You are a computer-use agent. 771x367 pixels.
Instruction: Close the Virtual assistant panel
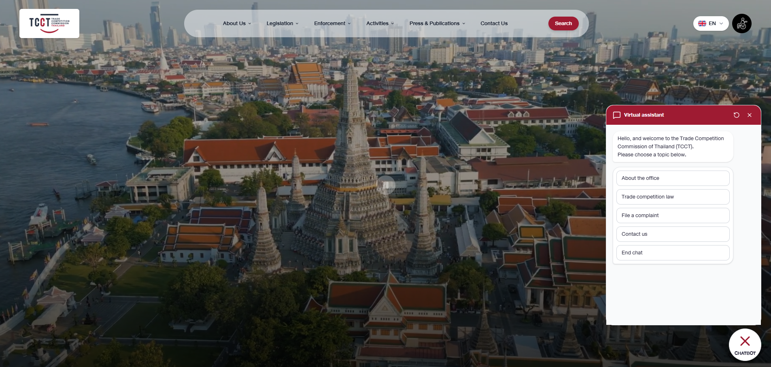point(750,115)
